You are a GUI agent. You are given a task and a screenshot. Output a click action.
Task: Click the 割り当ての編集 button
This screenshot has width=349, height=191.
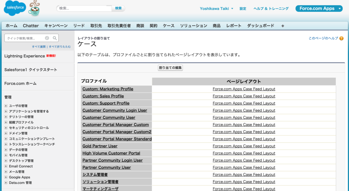(x=170, y=68)
